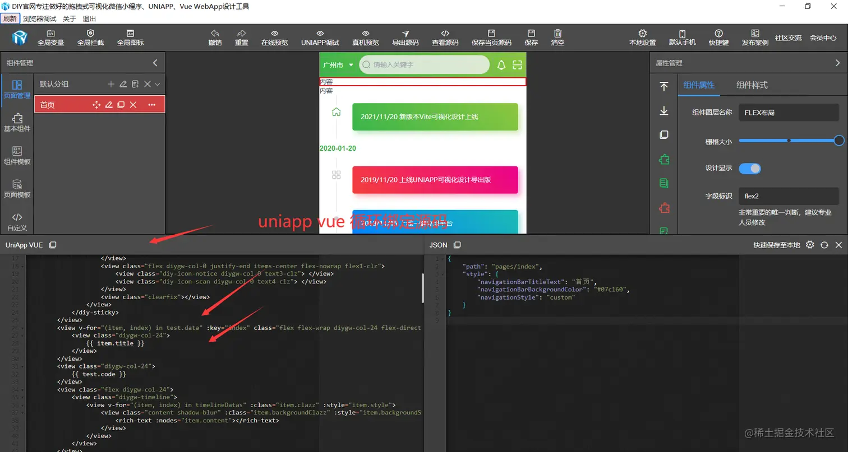Screen dimensions: 848x452
Task: Open the 关于 menu
Action: (x=70, y=18)
